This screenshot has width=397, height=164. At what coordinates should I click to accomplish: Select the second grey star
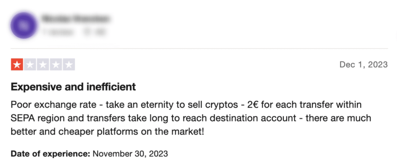click(x=30, y=65)
